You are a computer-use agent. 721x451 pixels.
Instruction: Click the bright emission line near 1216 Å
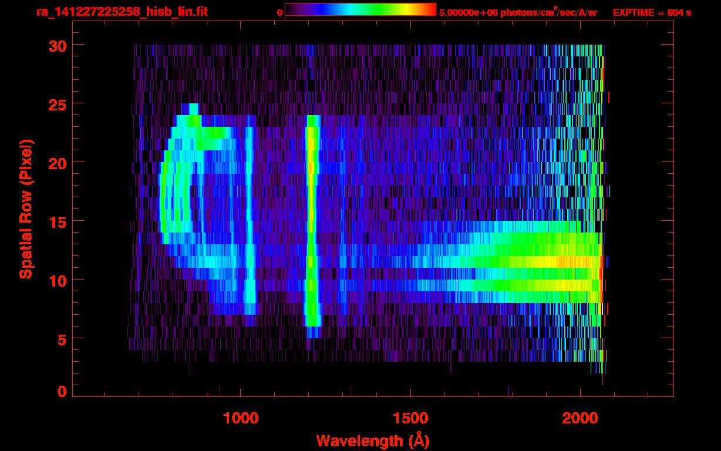pyautogui.click(x=312, y=226)
